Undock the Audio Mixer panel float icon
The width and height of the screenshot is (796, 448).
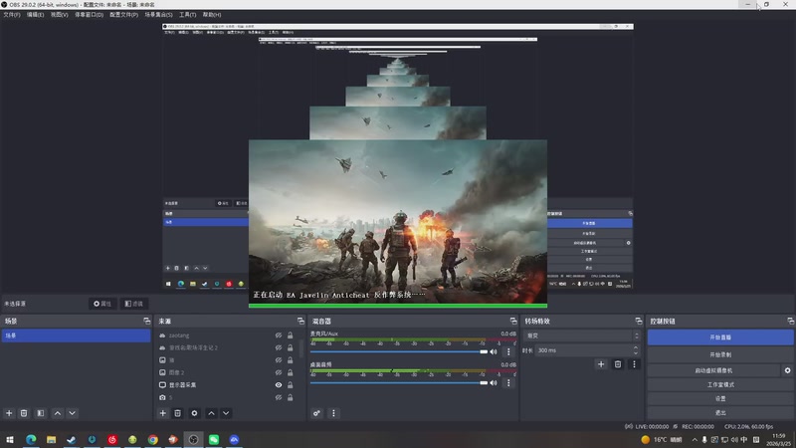tap(513, 321)
